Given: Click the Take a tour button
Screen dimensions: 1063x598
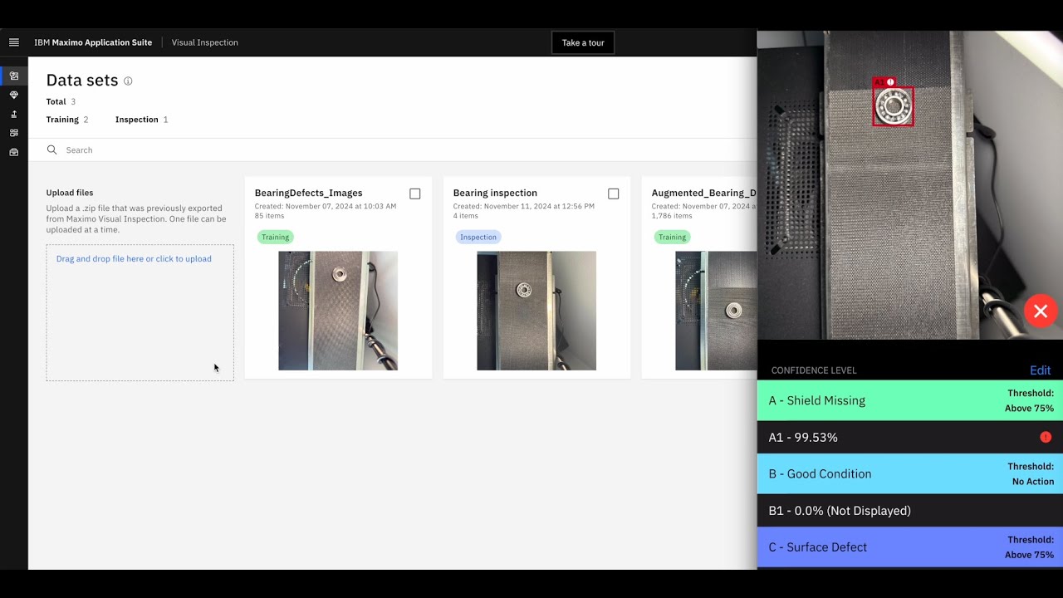Looking at the screenshot, I should [583, 42].
